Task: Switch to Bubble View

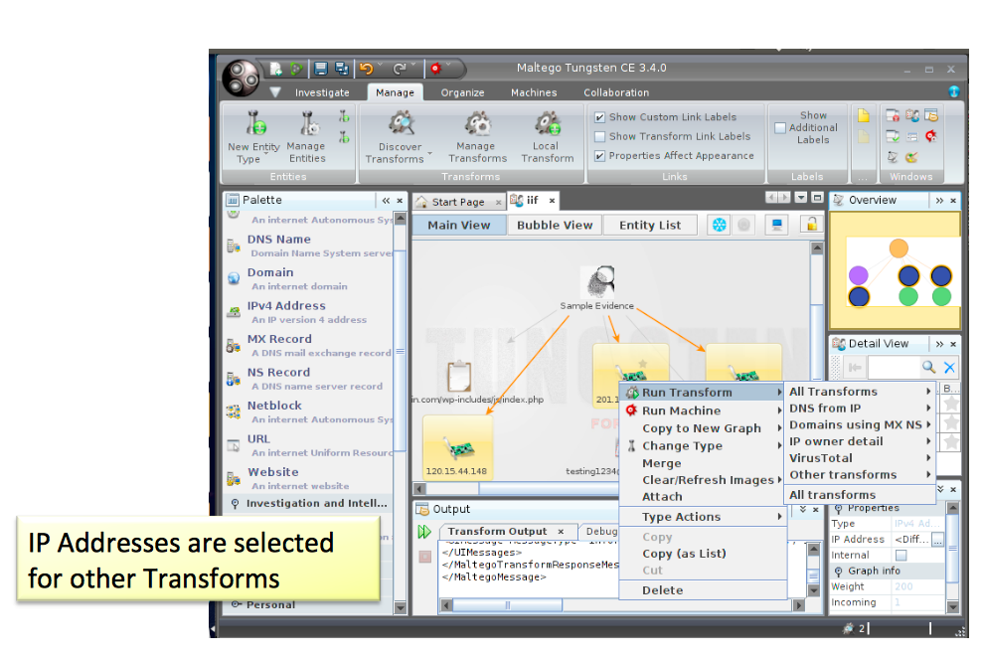Action: click(555, 225)
